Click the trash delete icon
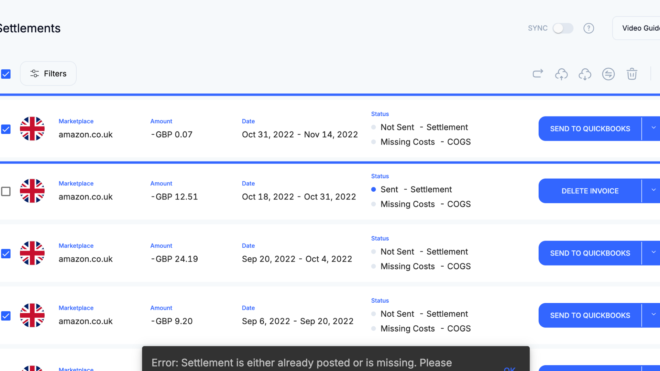Viewport: 660px width, 371px height. pyautogui.click(x=632, y=74)
